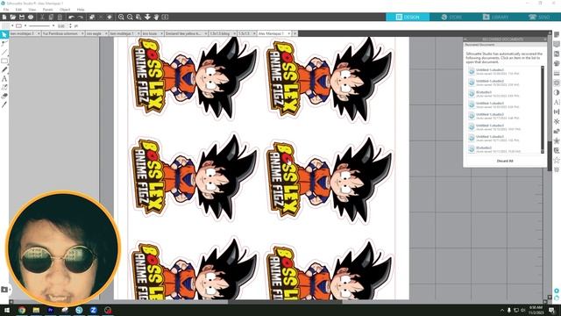
Task: Print the design
Action: pos(31,17)
